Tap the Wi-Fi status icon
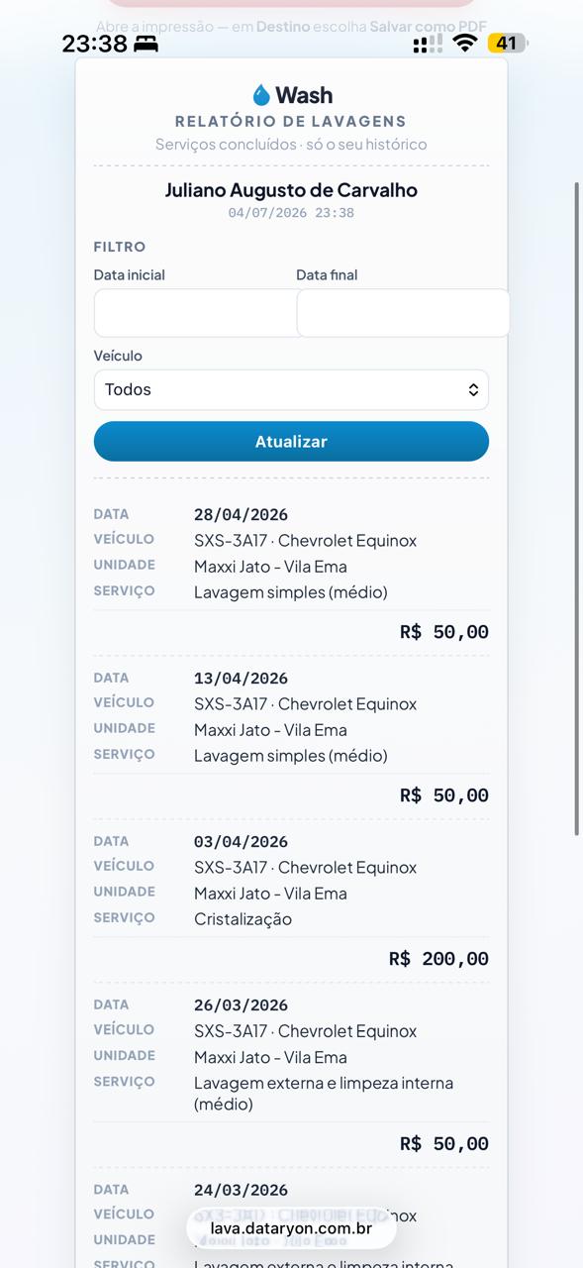The width and height of the screenshot is (583, 1268). (x=464, y=43)
